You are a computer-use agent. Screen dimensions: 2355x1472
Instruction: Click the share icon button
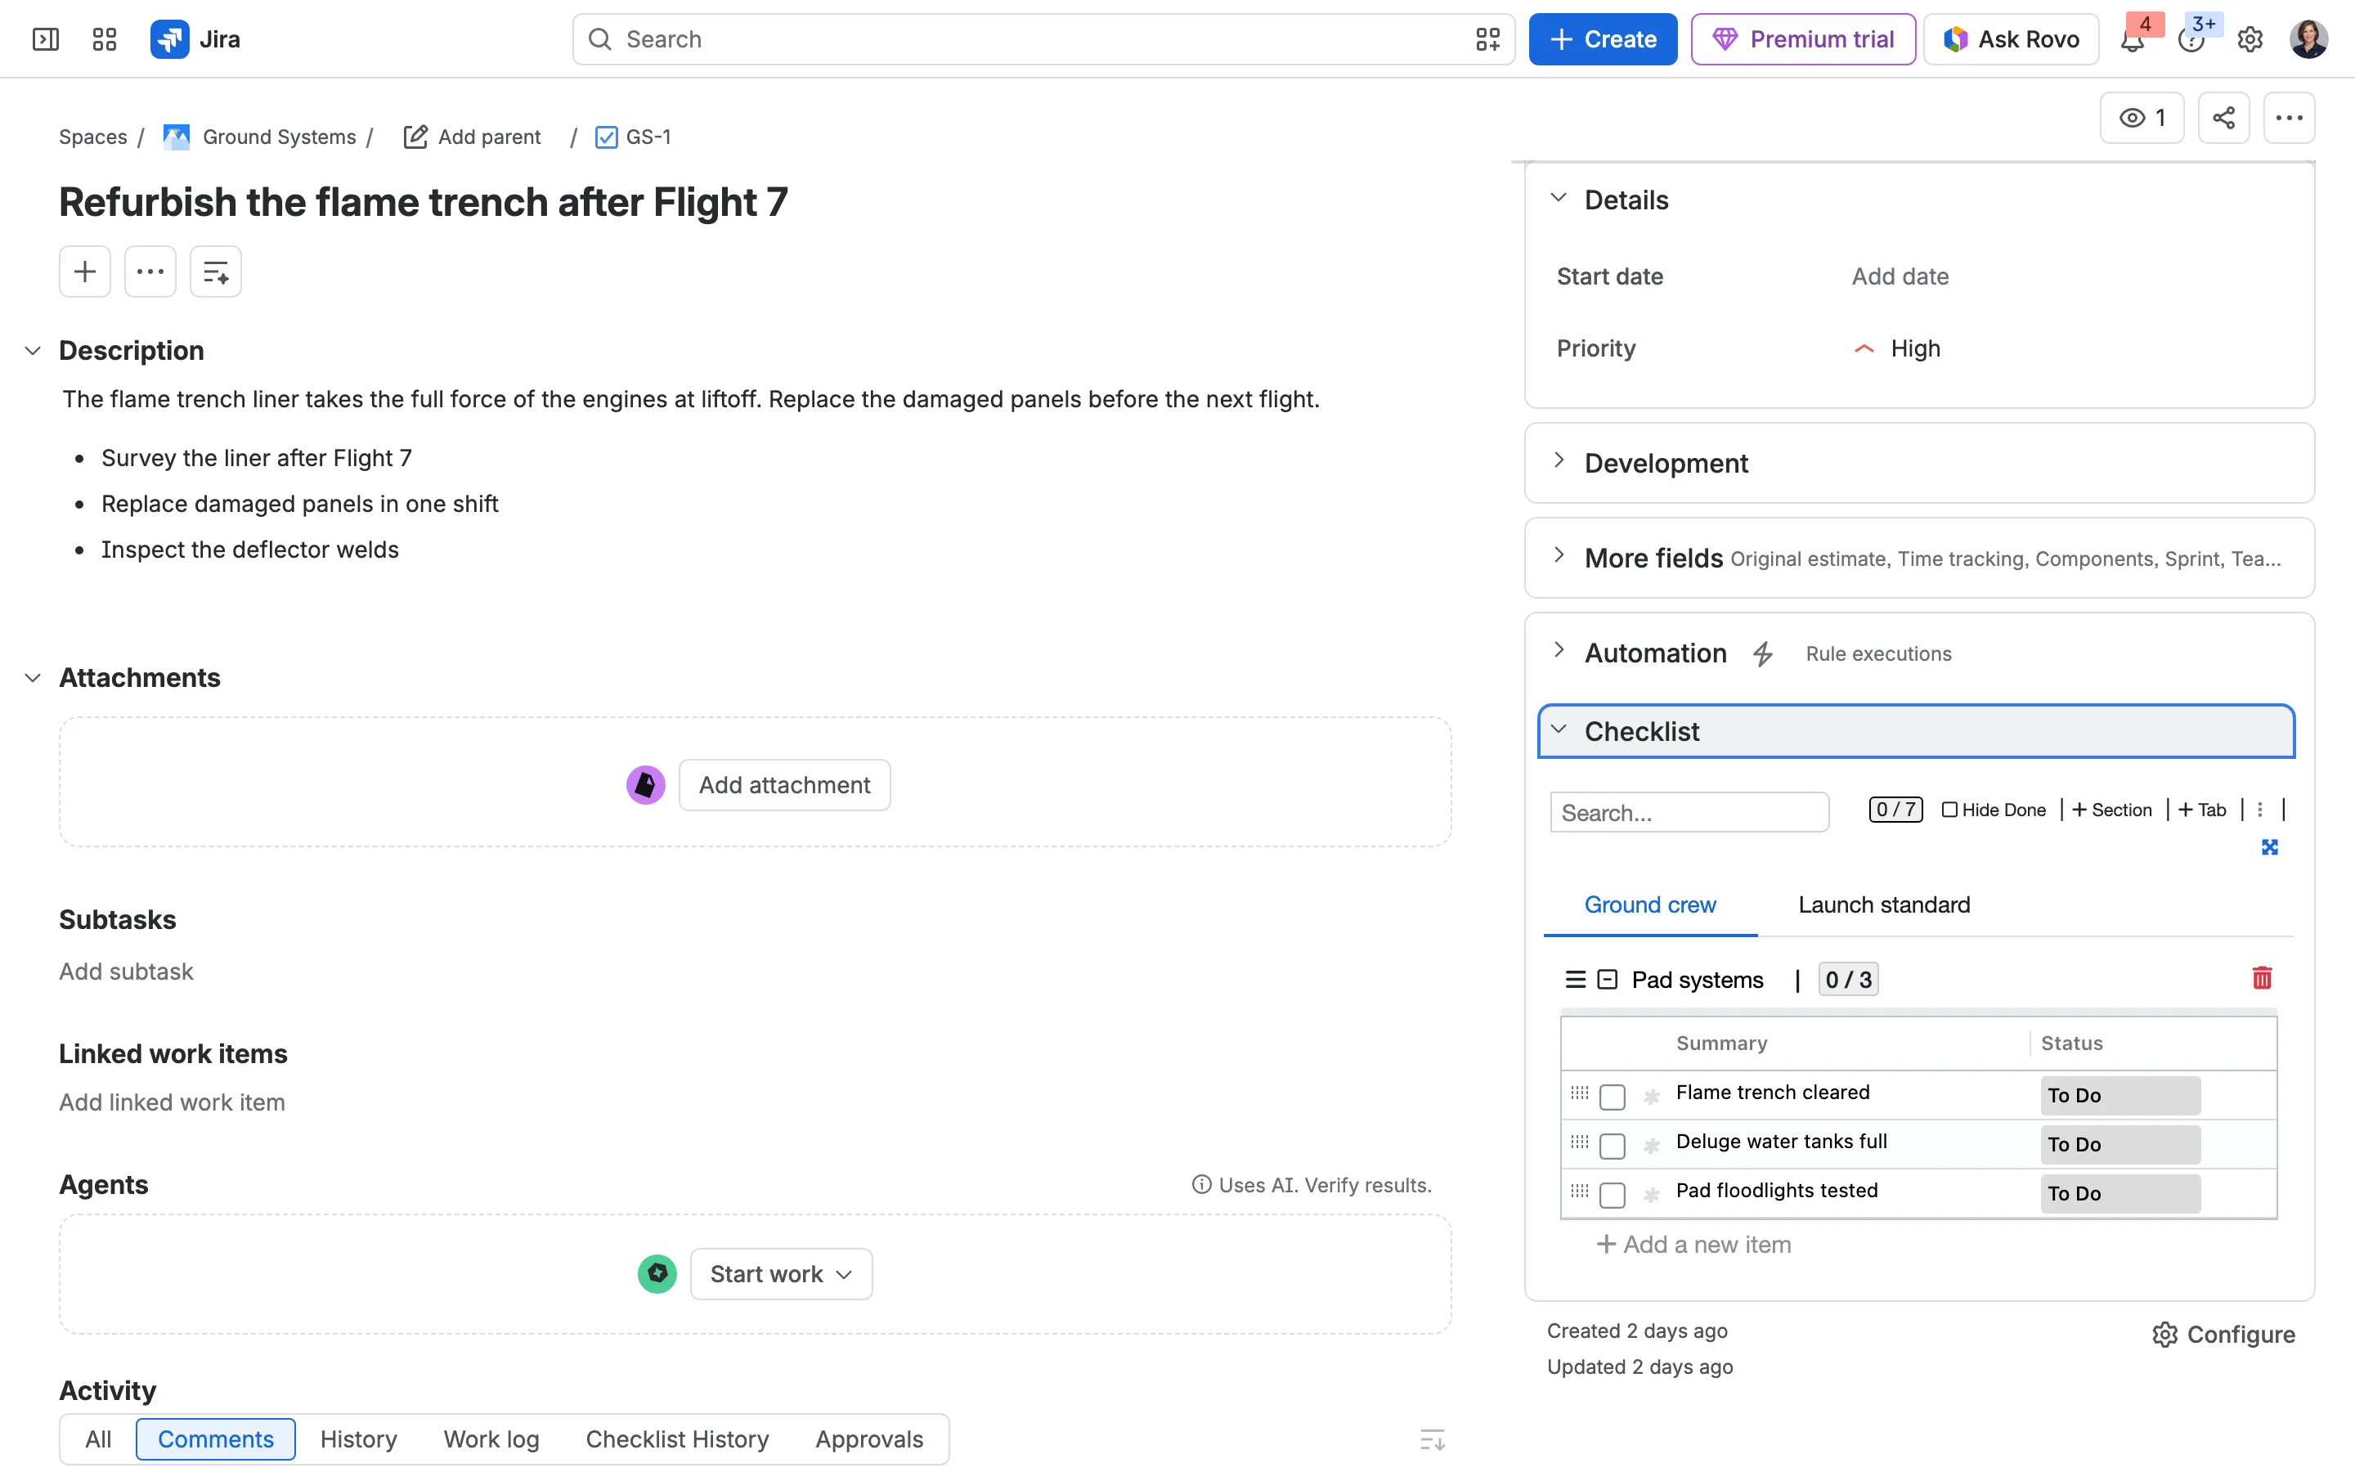(2223, 118)
